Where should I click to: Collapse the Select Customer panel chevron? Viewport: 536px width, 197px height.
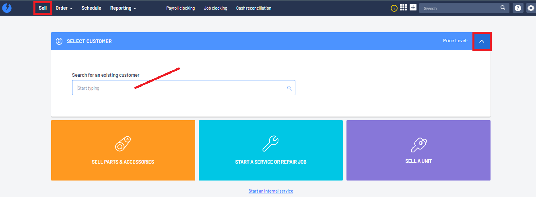coord(482,41)
